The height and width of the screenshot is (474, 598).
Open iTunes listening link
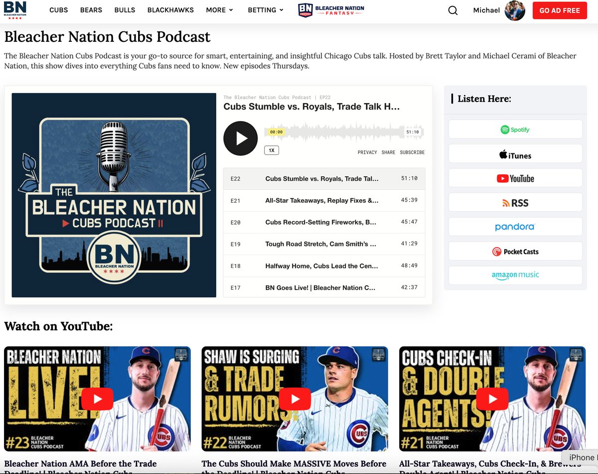515,154
